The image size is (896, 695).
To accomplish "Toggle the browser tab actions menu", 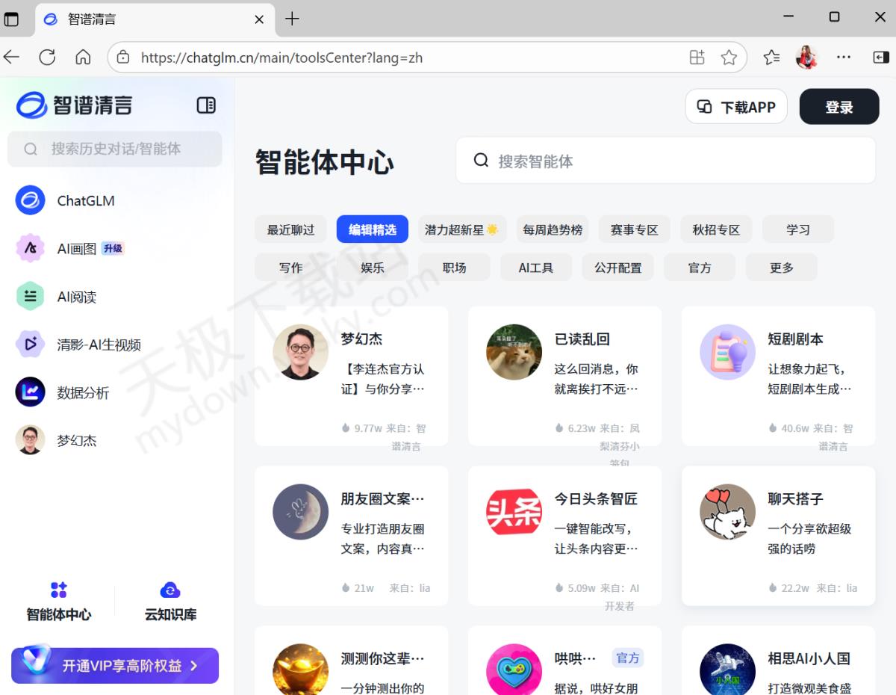I will (12, 19).
